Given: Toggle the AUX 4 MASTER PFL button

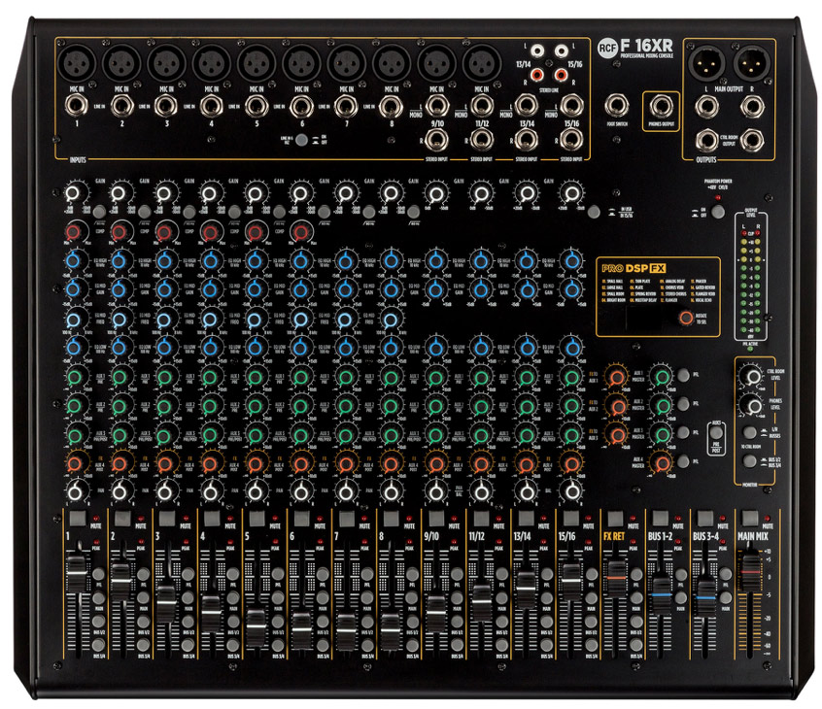Looking at the screenshot, I should pos(684,461).
